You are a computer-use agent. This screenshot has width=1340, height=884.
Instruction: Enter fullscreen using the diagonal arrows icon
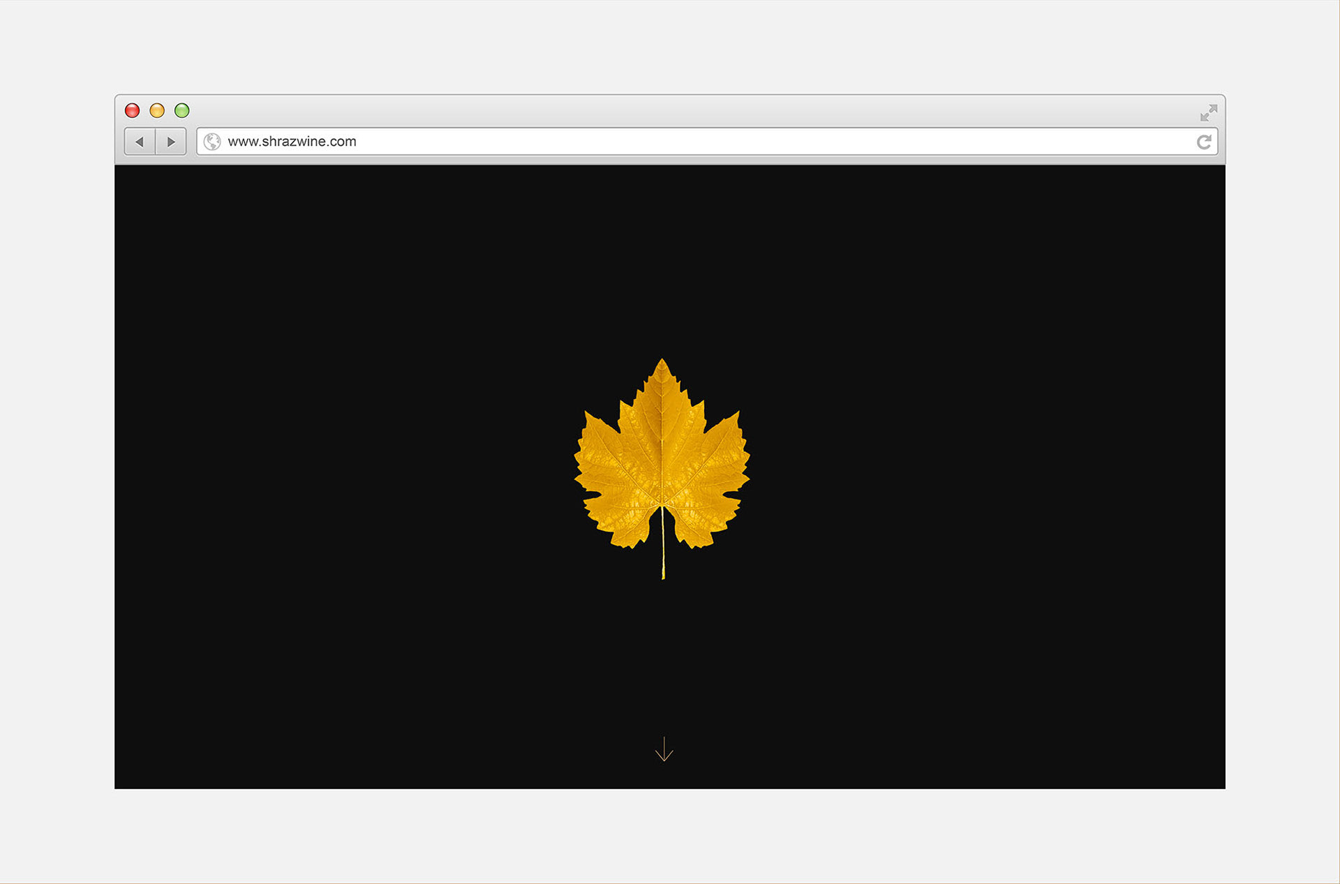click(x=1209, y=112)
